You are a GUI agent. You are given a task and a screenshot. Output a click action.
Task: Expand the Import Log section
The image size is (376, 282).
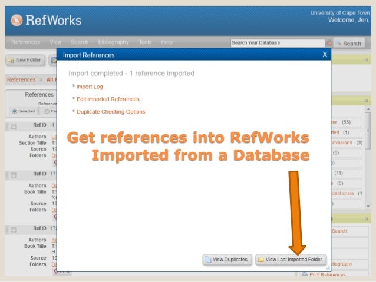coord(74,85)
